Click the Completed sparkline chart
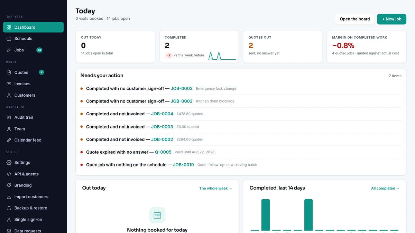The height and width of the screenshot is (233, 415). [x=222, y=56]
